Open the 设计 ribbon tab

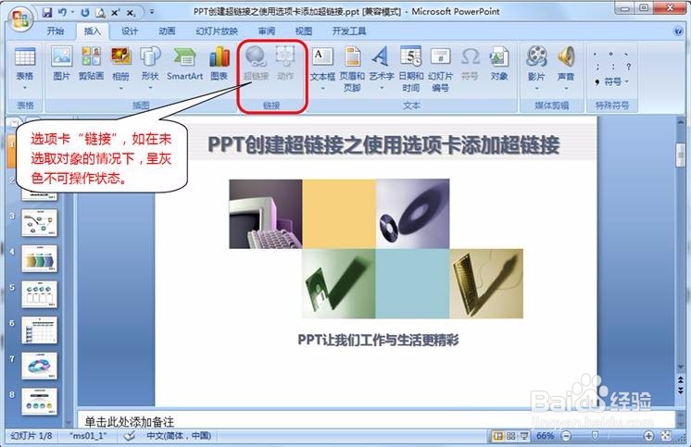[130, 31]
